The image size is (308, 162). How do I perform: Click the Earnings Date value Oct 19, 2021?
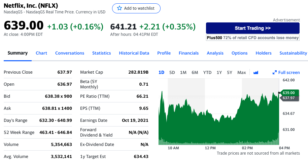click(135, 120)
